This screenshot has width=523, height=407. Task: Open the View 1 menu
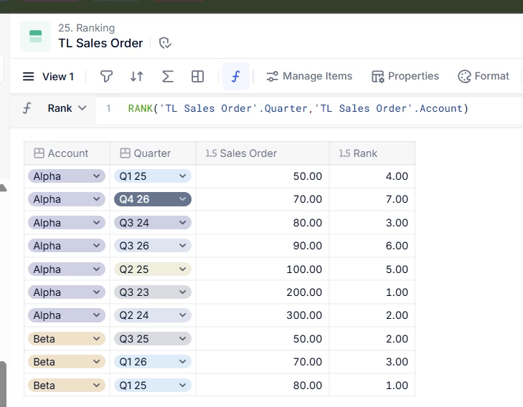pyautogui.click(x=49, y=77)
